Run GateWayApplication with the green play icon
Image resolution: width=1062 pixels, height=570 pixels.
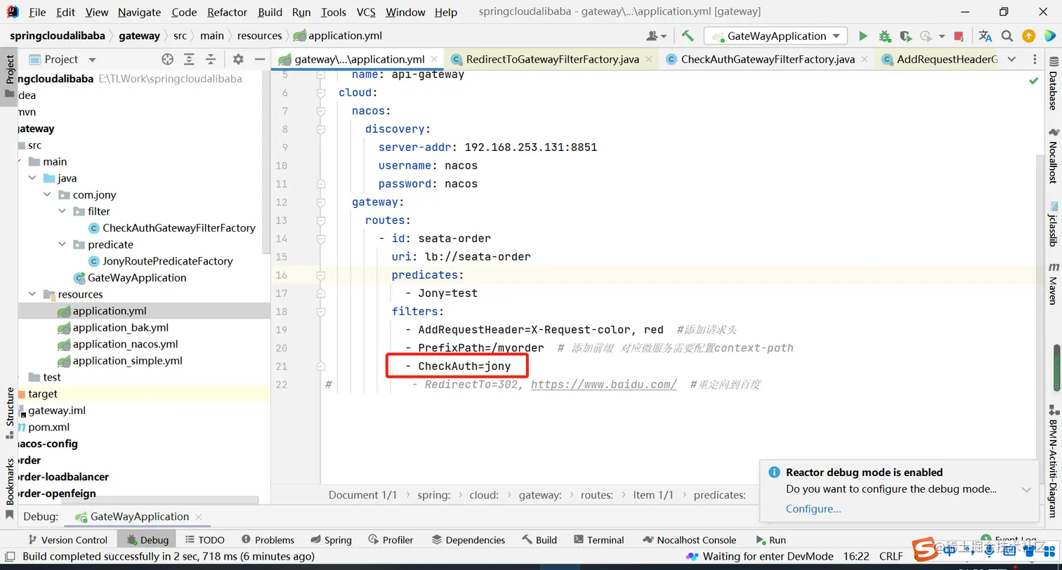click(x=863, y=36)
